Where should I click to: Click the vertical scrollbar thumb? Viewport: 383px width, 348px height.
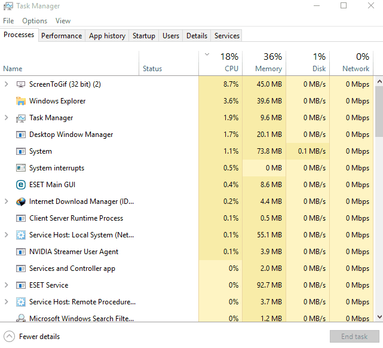(379, 111)
